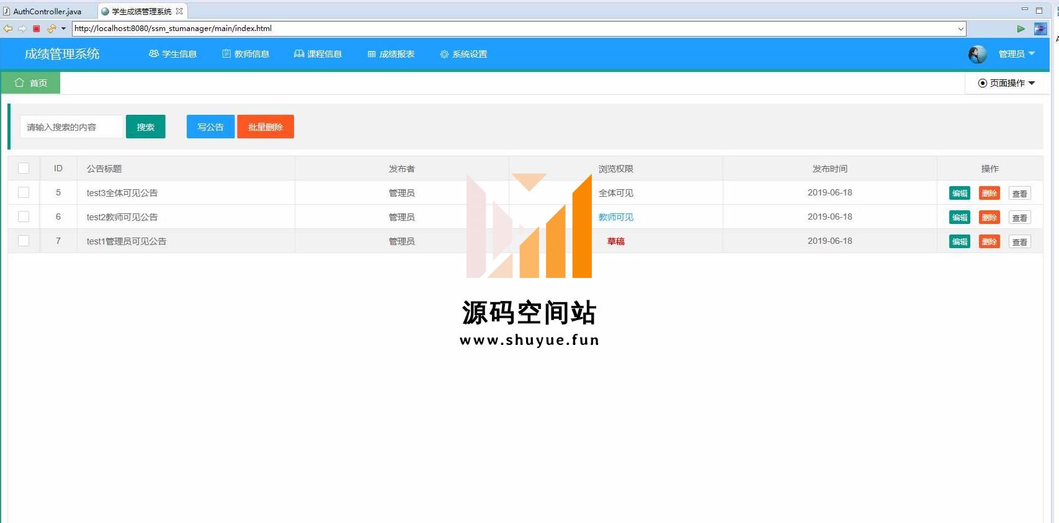Close the 学生成绩管理系统 browser tab
Viewport: 1059px width, 523px height.
(x=179, y=11)
